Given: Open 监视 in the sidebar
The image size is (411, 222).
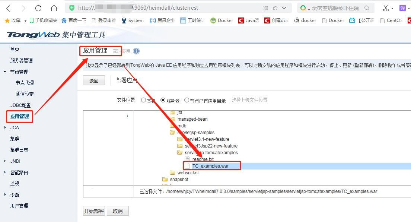Looking at the screenshot, I should [15, 183].
